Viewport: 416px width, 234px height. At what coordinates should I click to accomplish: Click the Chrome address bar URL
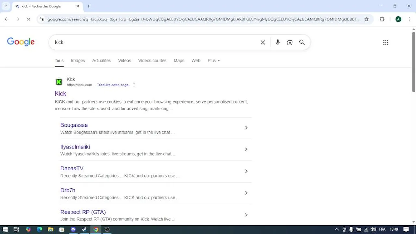203,19
